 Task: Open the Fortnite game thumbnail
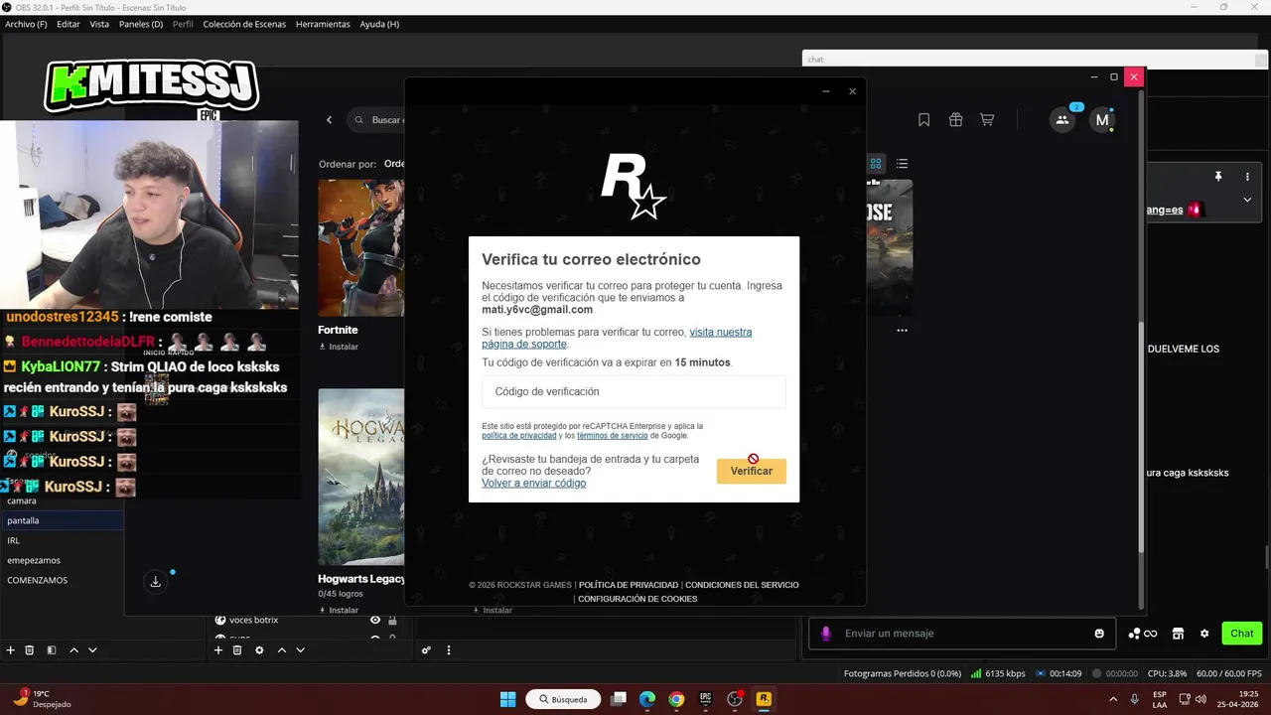(x=360, y=247)
